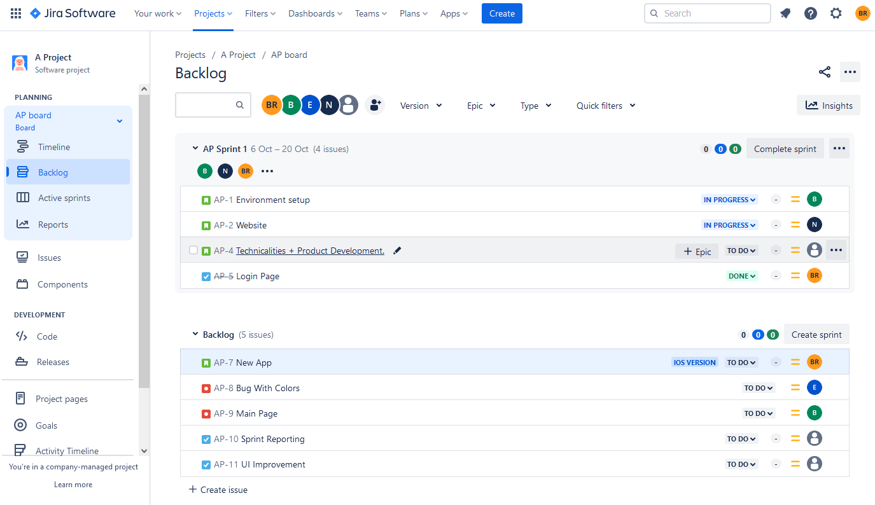Click the bug type icon on AP-9
This screenshot has width=875, height=505.
[x=206, y=413]
